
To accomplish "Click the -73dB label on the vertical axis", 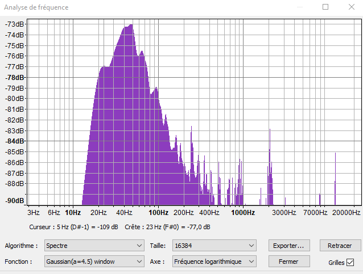I will (x=15, y=24).
